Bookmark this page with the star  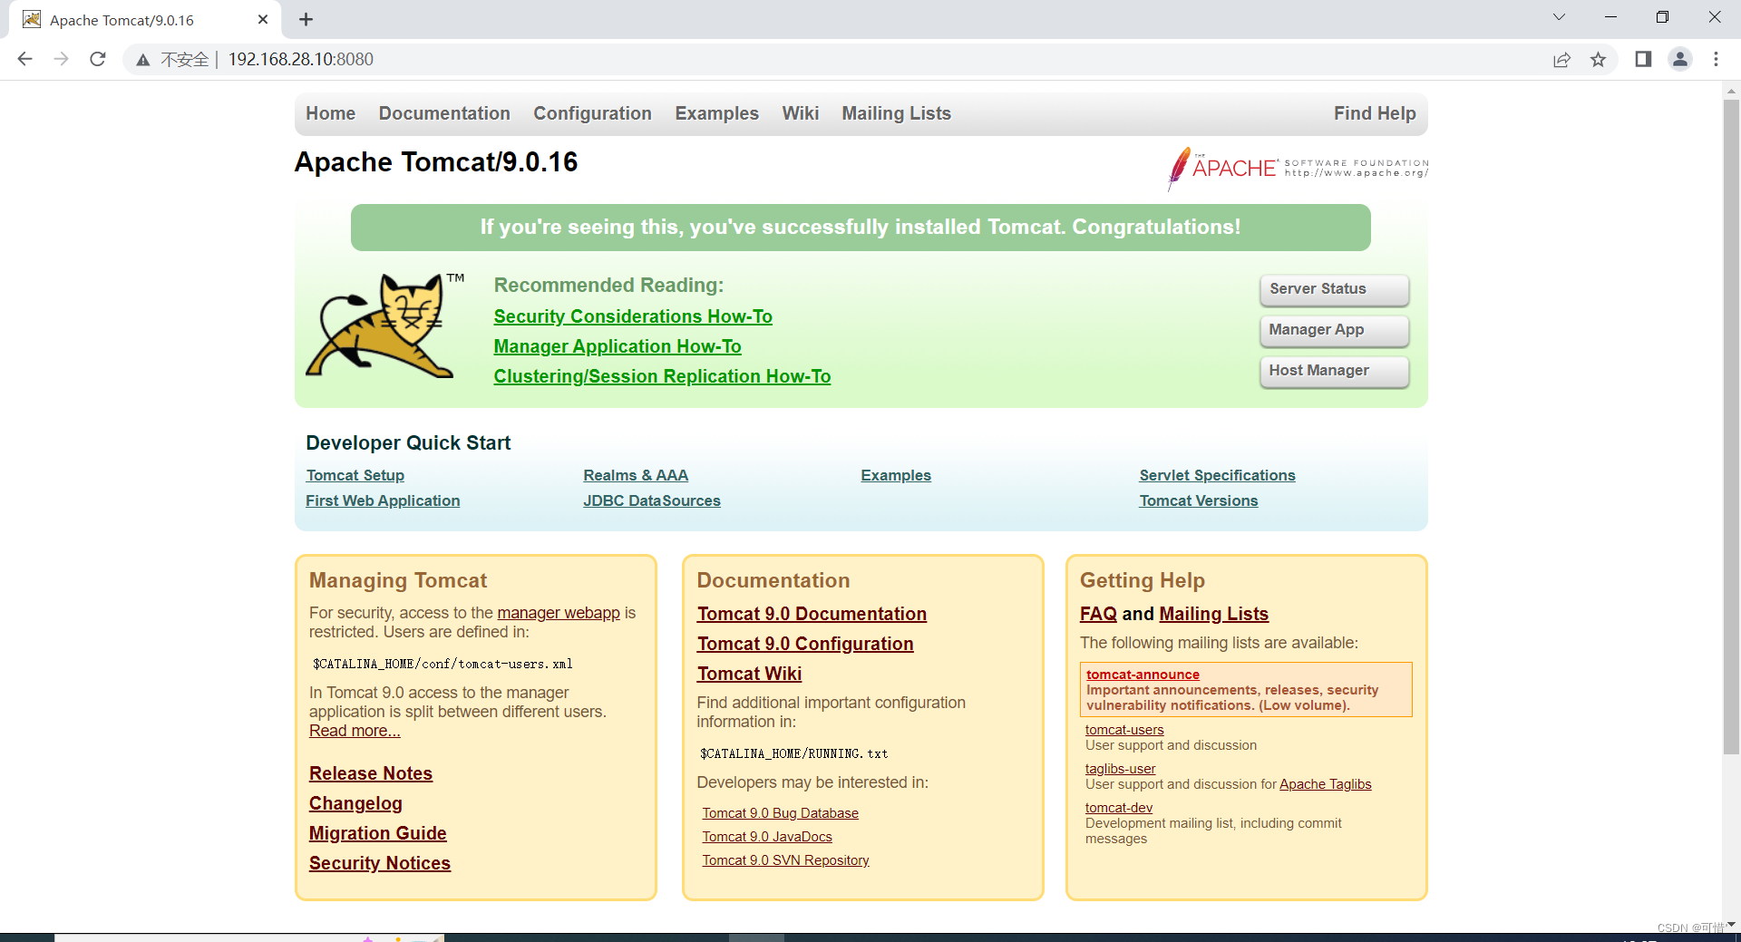[x=1598, y=60]
